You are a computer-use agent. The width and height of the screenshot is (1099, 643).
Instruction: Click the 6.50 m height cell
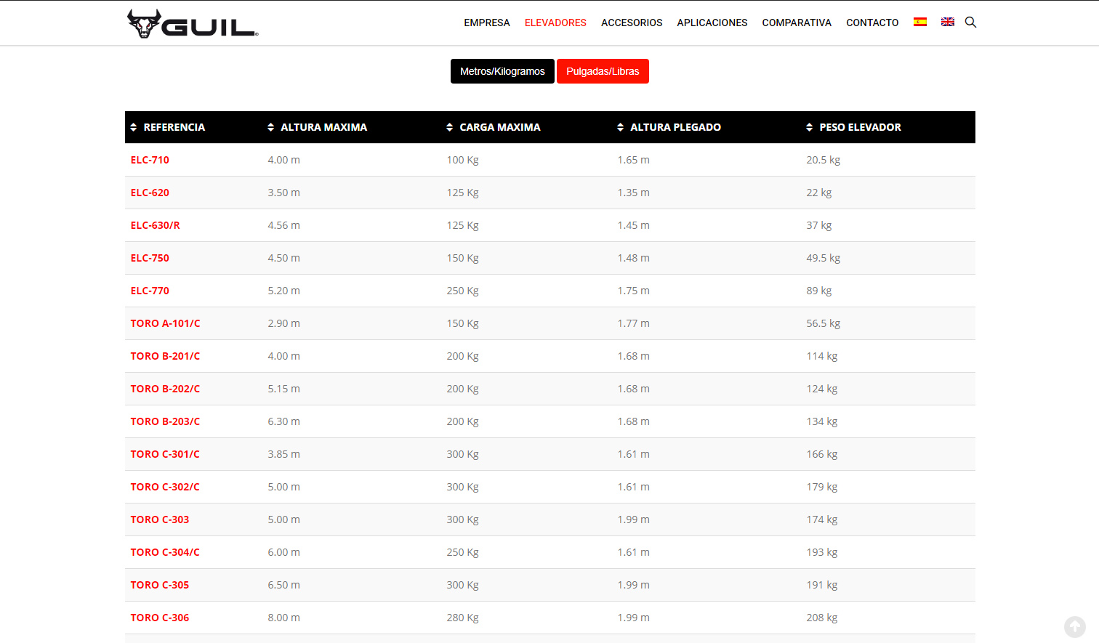pos(284,585)
